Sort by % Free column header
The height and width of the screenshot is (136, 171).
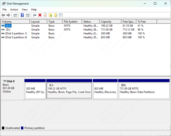pyautogui.click(x=146, y=21)
